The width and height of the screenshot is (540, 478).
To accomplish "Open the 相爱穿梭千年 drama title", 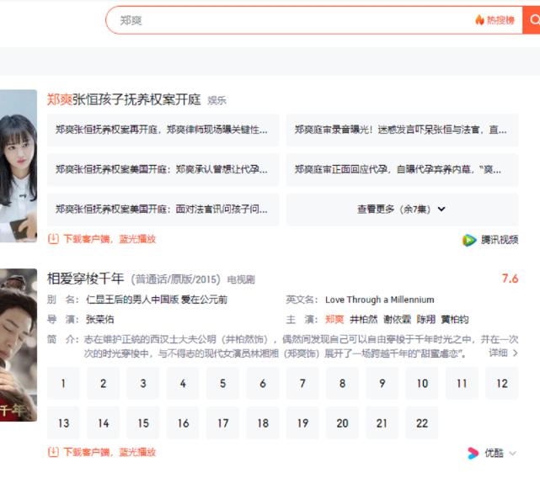I will pyautogui.click(x=85, y=279).
